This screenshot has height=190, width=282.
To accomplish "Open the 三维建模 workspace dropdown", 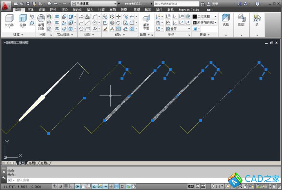I will (x=95, y=4).
